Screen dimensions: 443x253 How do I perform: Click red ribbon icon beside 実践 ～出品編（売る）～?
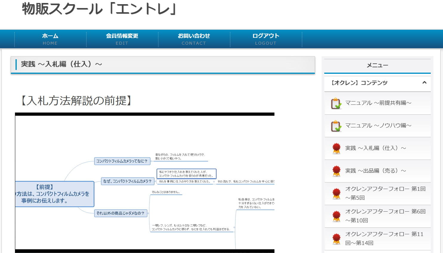pos(337,171)
